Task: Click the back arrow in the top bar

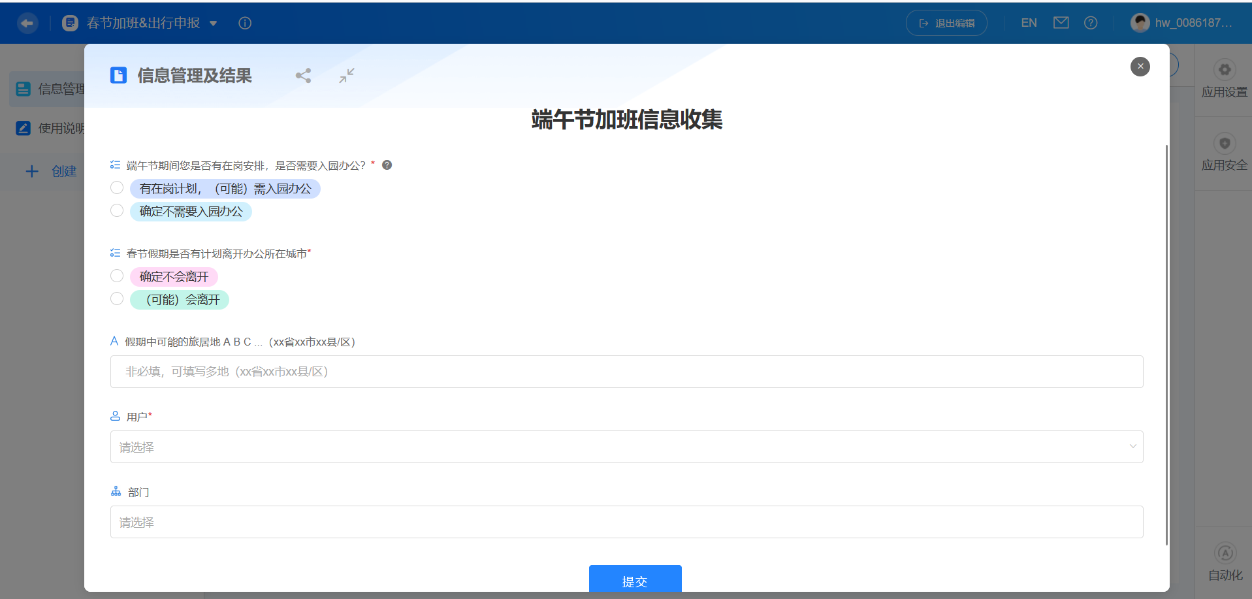Action: click(27, 23)
